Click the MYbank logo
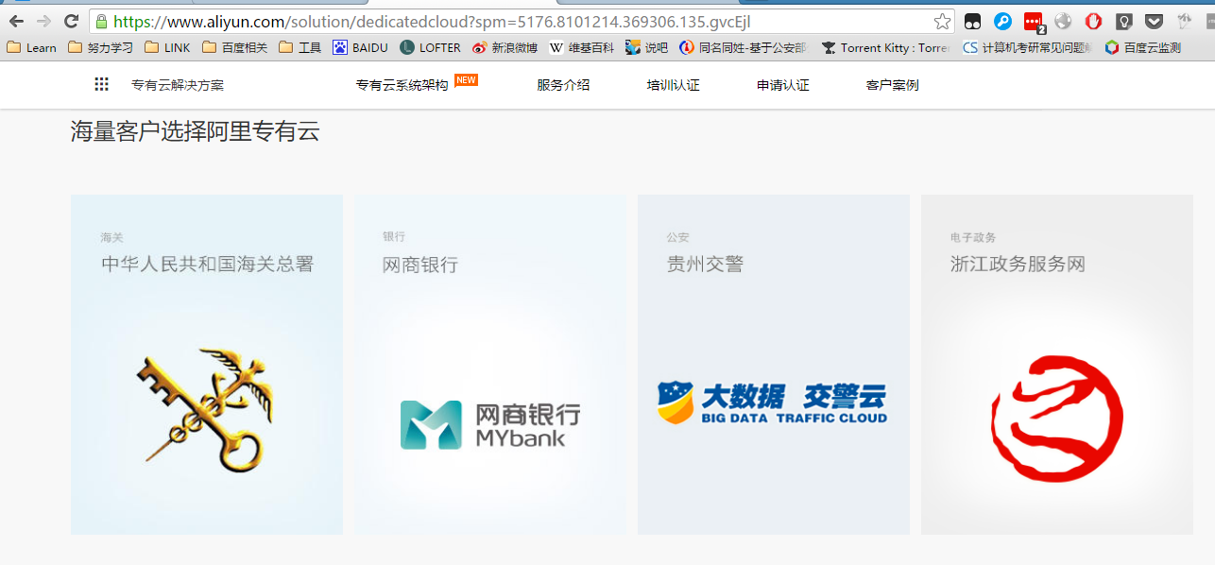The height and width of the screenshot is (565, 1215). pos(489,424)
